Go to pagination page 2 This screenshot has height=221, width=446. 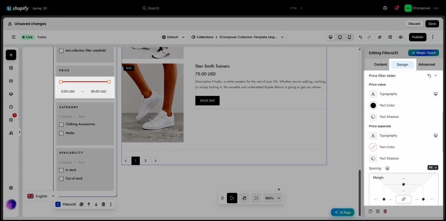point(145,161)
